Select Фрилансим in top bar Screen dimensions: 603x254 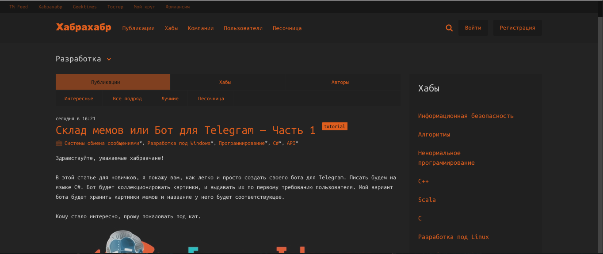(178, 7)
